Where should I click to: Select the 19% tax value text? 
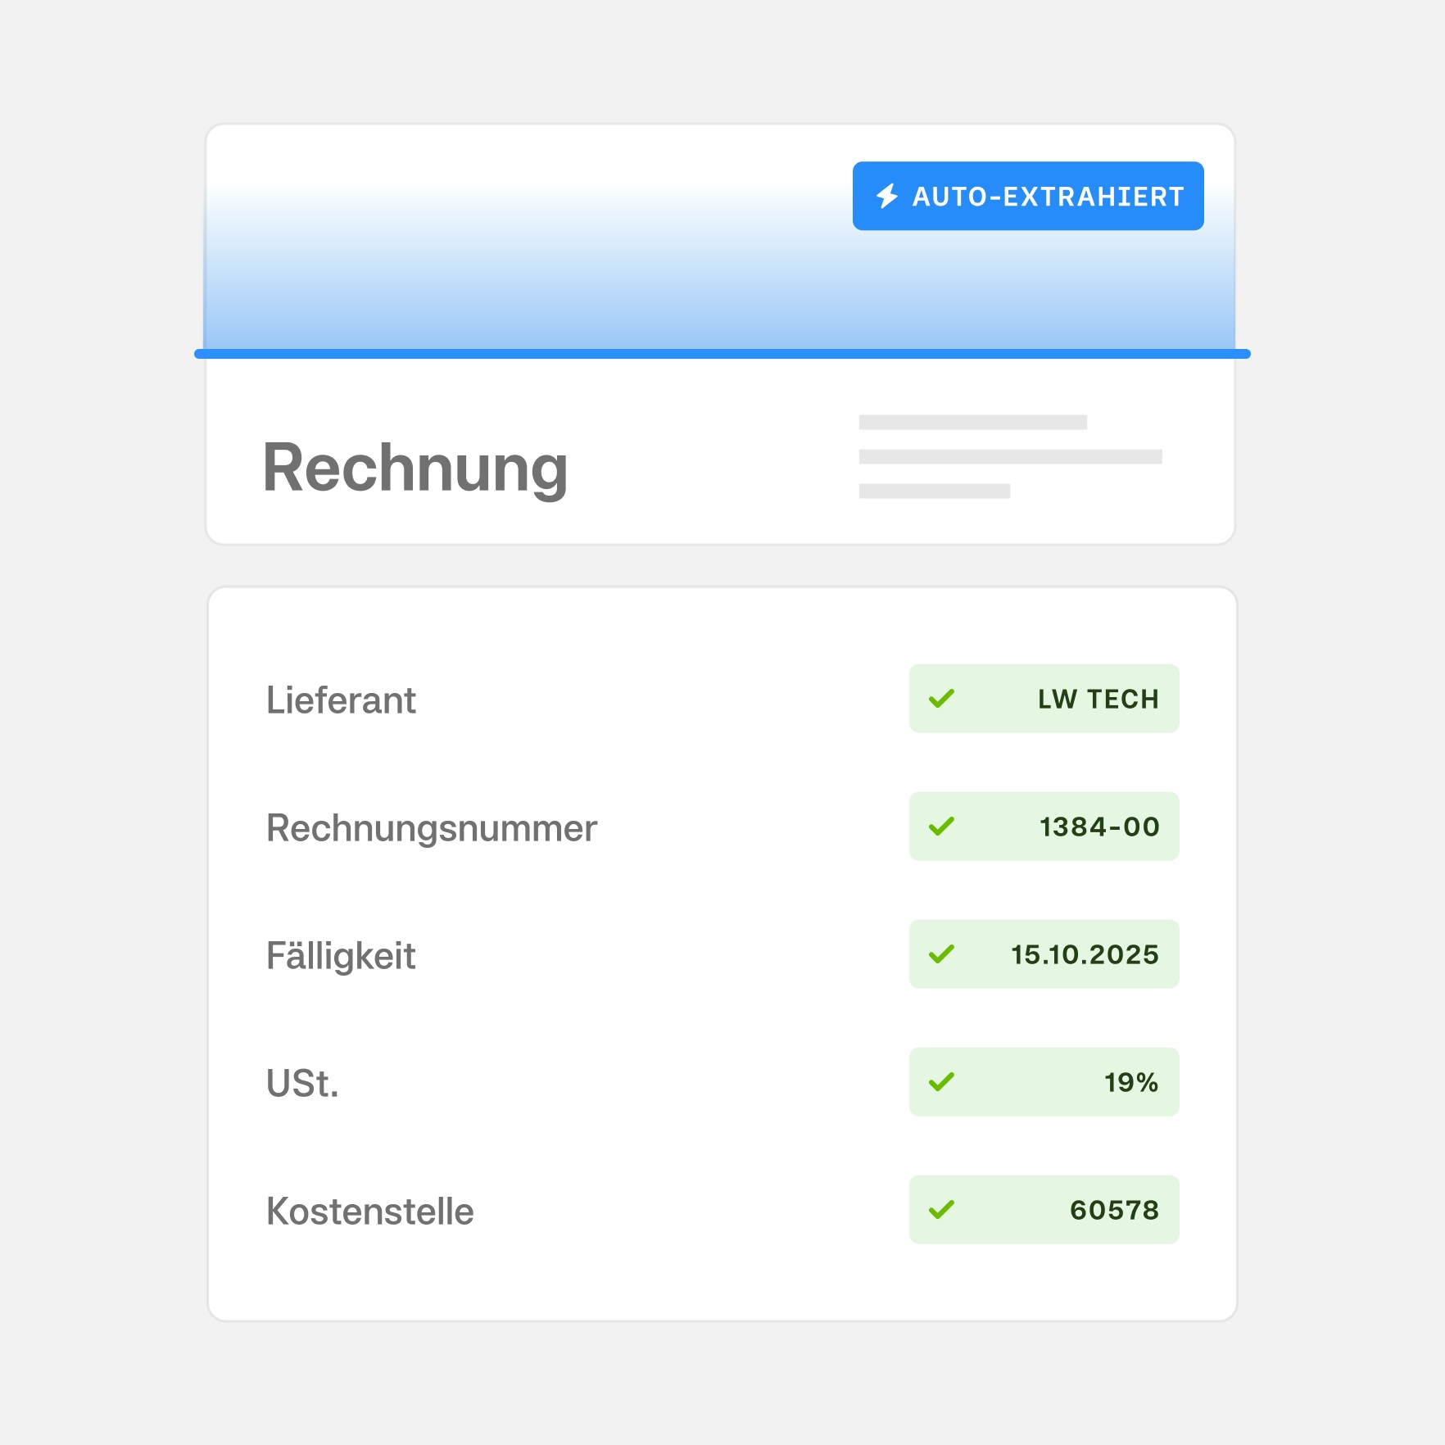point(1131,1083)
